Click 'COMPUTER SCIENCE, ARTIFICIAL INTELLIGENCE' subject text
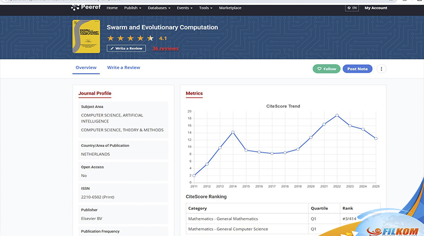 click(x=112, y=118)
